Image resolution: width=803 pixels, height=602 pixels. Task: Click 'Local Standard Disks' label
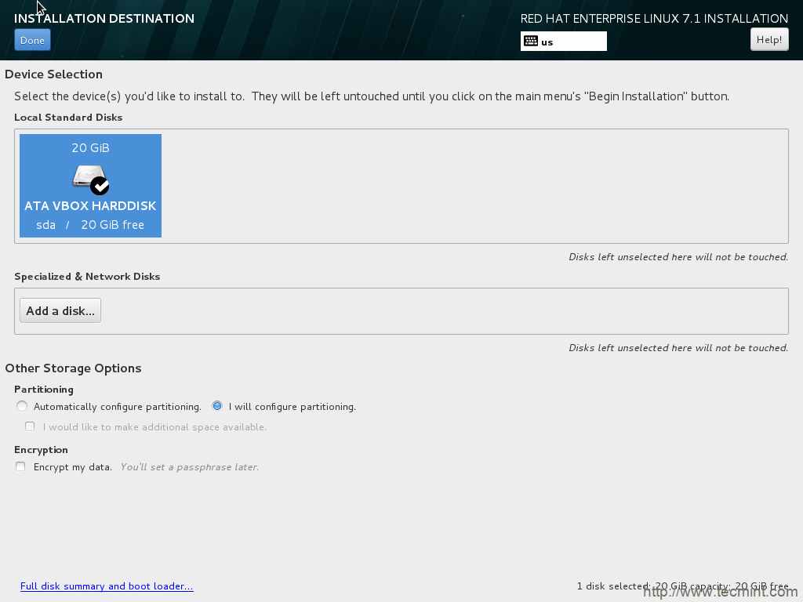(x=68, y=118)
